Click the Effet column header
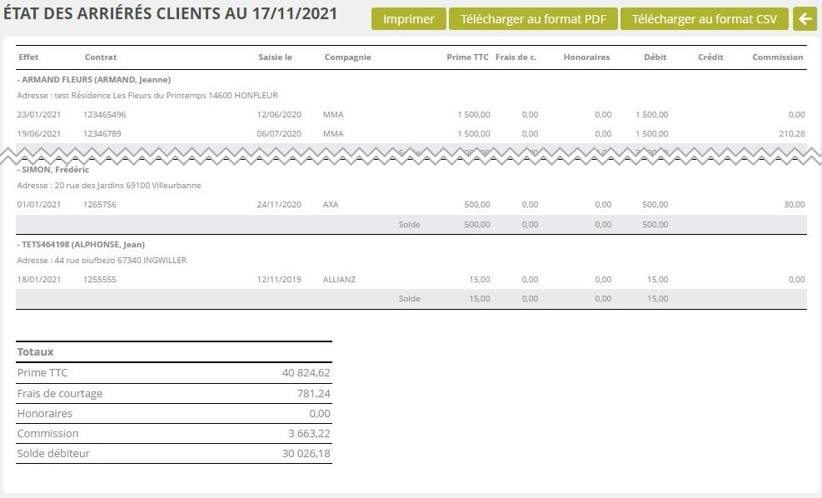822x498 pixels. 28,57
